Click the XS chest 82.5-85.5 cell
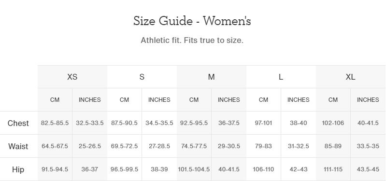Viewport: 386px width, 181px height. coord(55,123)
